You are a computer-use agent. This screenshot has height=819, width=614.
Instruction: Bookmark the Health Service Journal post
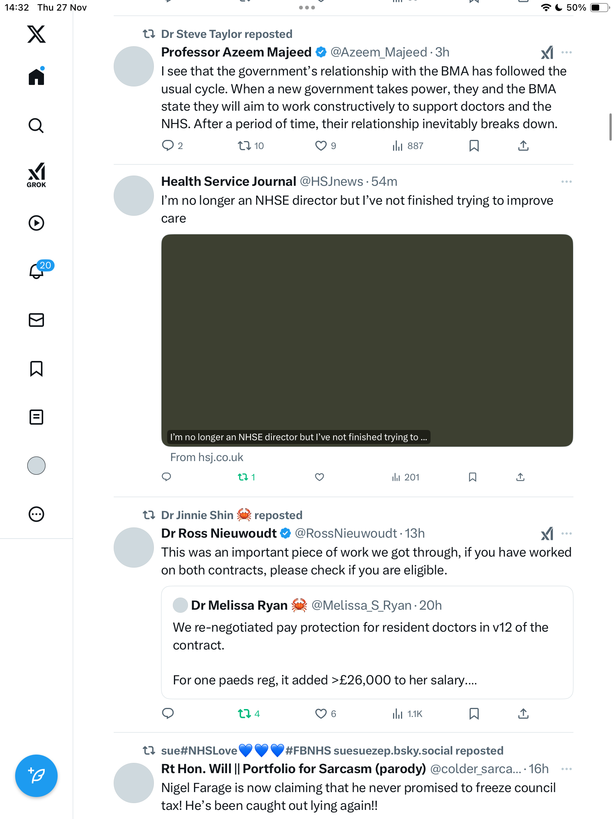coord(472,477)
